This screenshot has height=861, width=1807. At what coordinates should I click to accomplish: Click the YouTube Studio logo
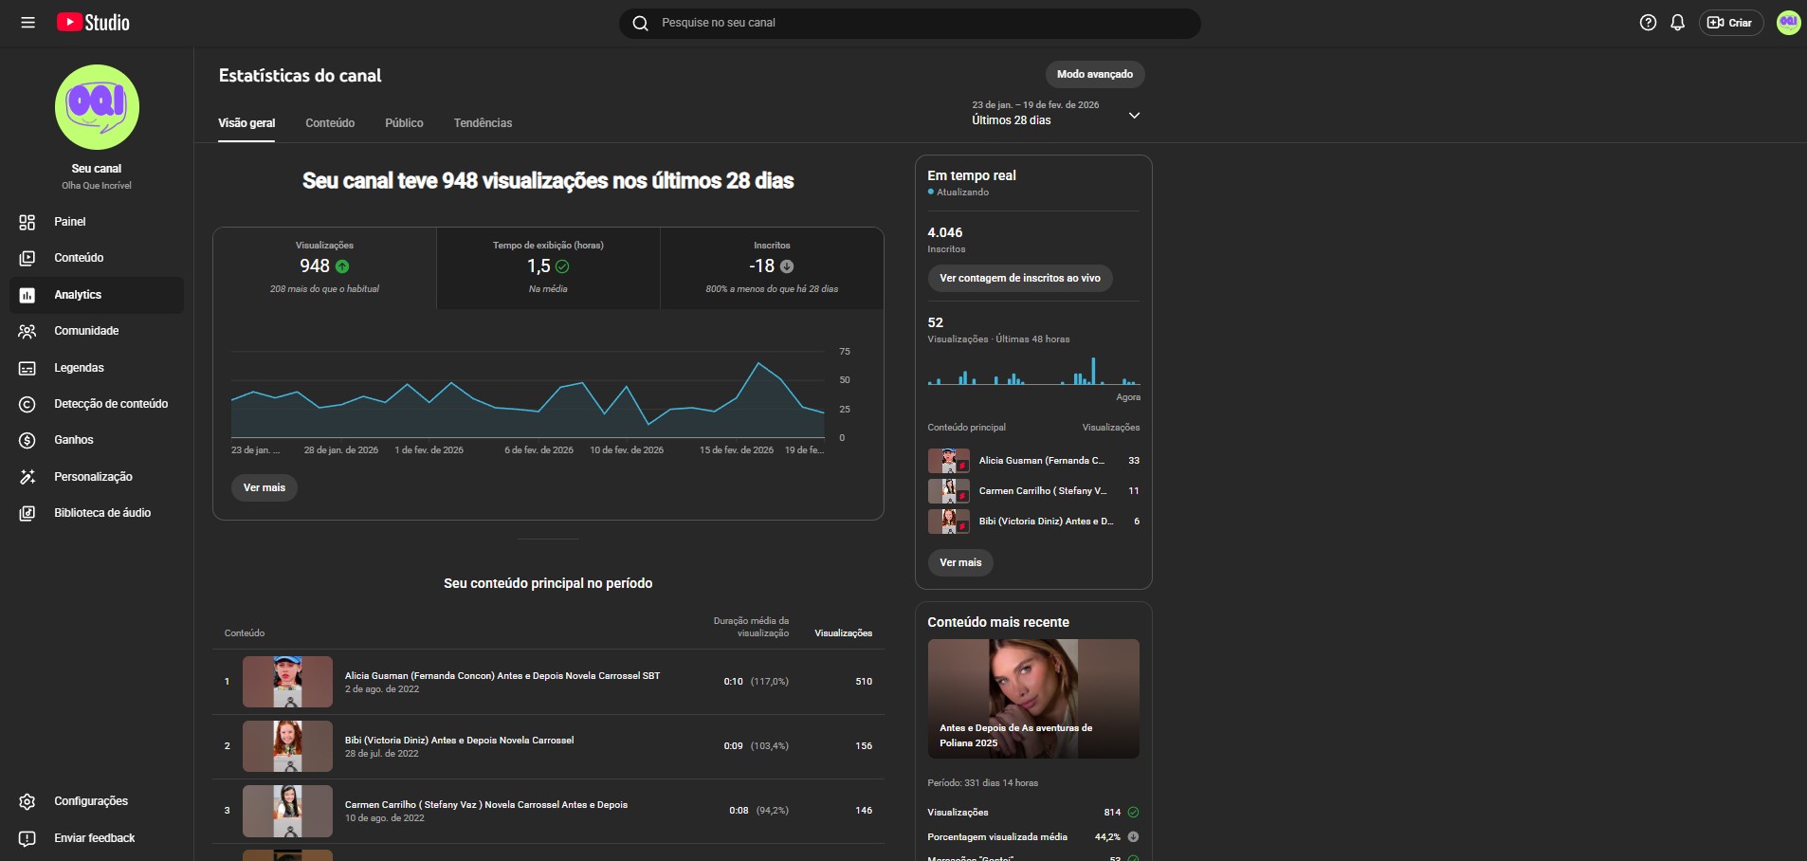click(93, 23)
